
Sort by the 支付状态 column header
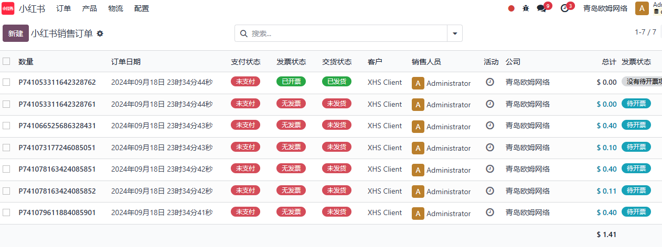pos(245,62)
